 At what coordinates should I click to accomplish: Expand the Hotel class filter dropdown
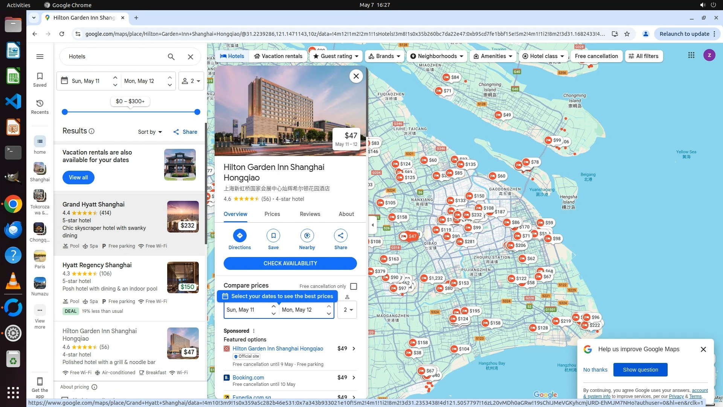click(x=543, y=56)
